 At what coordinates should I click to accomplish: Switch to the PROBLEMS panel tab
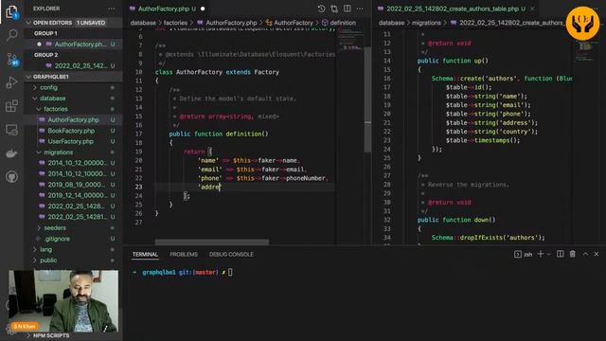184,255
